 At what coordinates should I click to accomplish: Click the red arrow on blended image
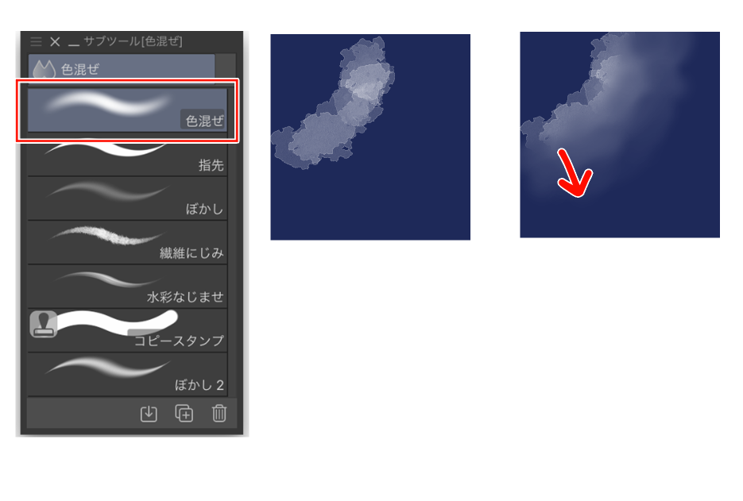click(575, 174)
